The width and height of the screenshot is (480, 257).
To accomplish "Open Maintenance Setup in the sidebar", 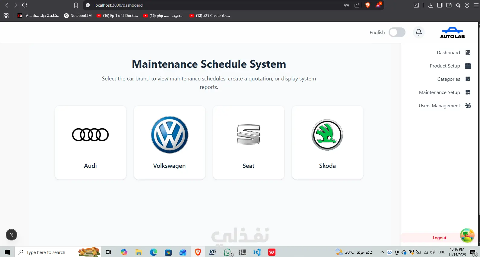I will (x=445, y=92).
